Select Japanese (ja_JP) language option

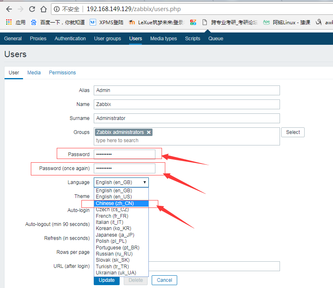[121, 235]
